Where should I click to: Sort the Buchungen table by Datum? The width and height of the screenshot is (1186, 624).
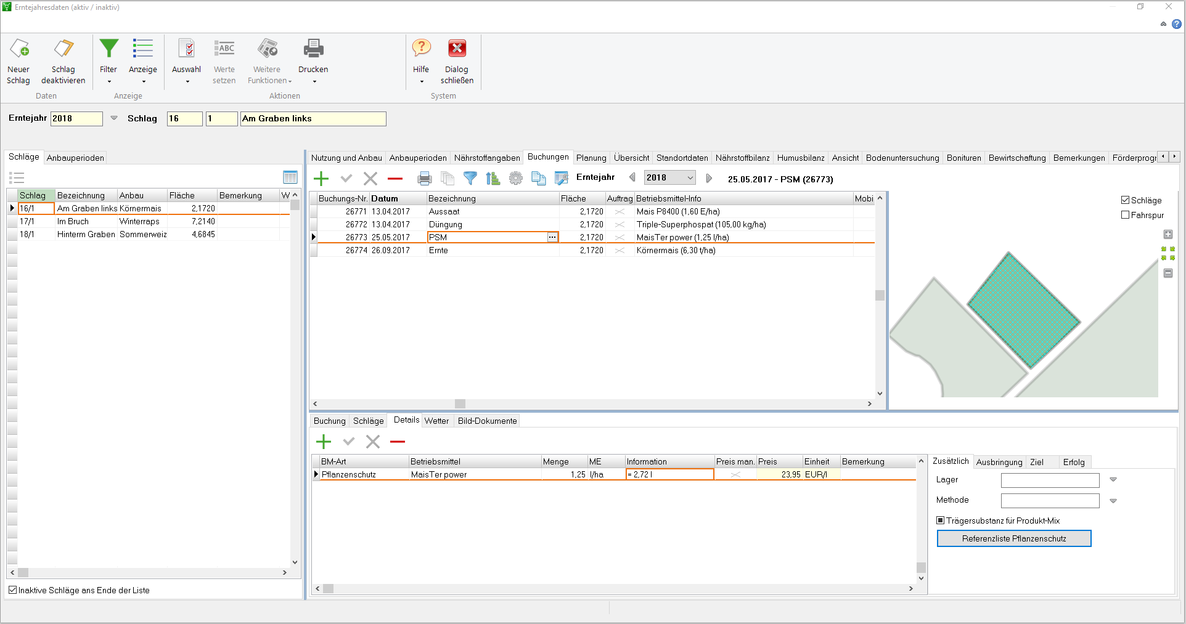click(398, 198)
